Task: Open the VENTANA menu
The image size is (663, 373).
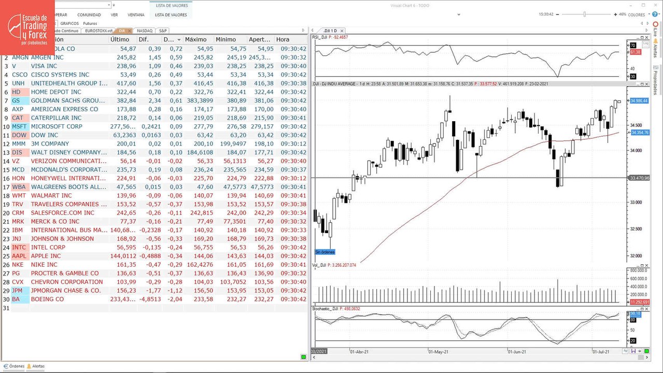Action: (136, 15)
